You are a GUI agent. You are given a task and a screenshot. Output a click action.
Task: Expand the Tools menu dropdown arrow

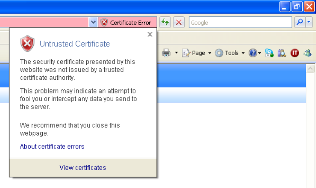[x=243, y=53]
